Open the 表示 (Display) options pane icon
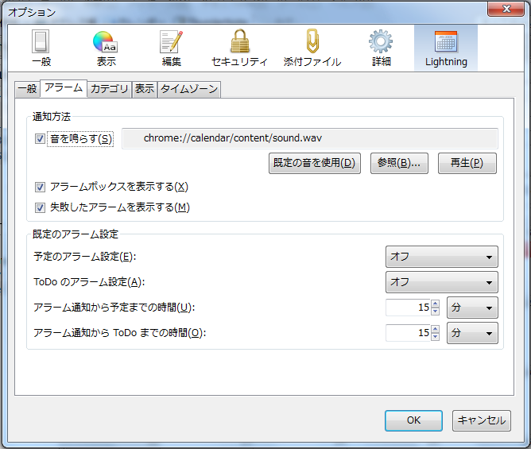The height and width of the screenshot is (449, 531). click(x=106, y=48)
